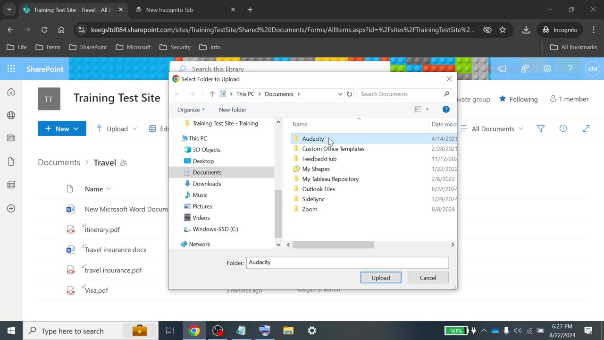This screenshot has height=340, width=604.
Task: Open the details pane info icon
Action: (563, 128)
